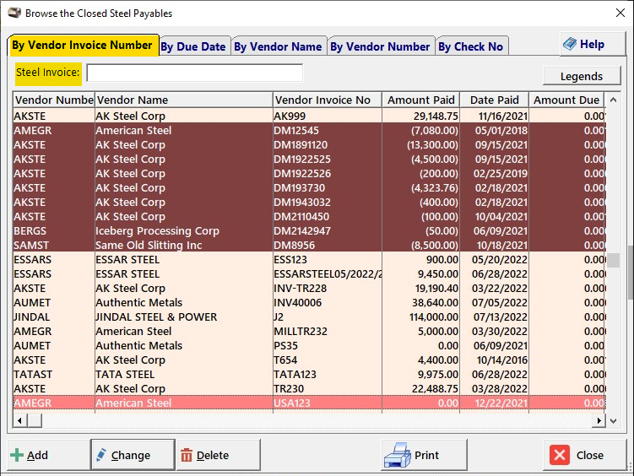This screenshot has width=634, height=476.
Task: Click the vertical scrollbar up arrow
Action: pos(613,100)
